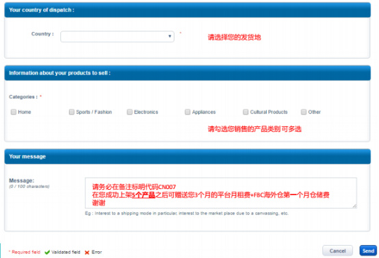Image resolution: width=379 pixels, height=258 pixels.
Task: Toggle the Other category checkbox
Action: point(304,112)
